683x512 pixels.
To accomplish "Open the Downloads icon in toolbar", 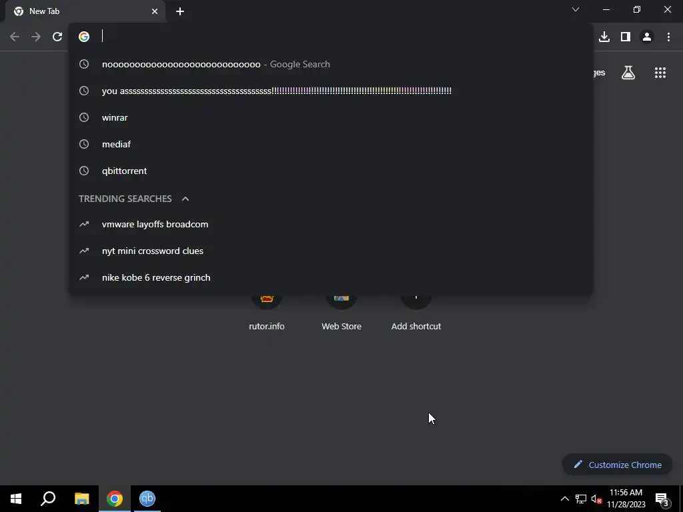I will [x=604, y=37].
